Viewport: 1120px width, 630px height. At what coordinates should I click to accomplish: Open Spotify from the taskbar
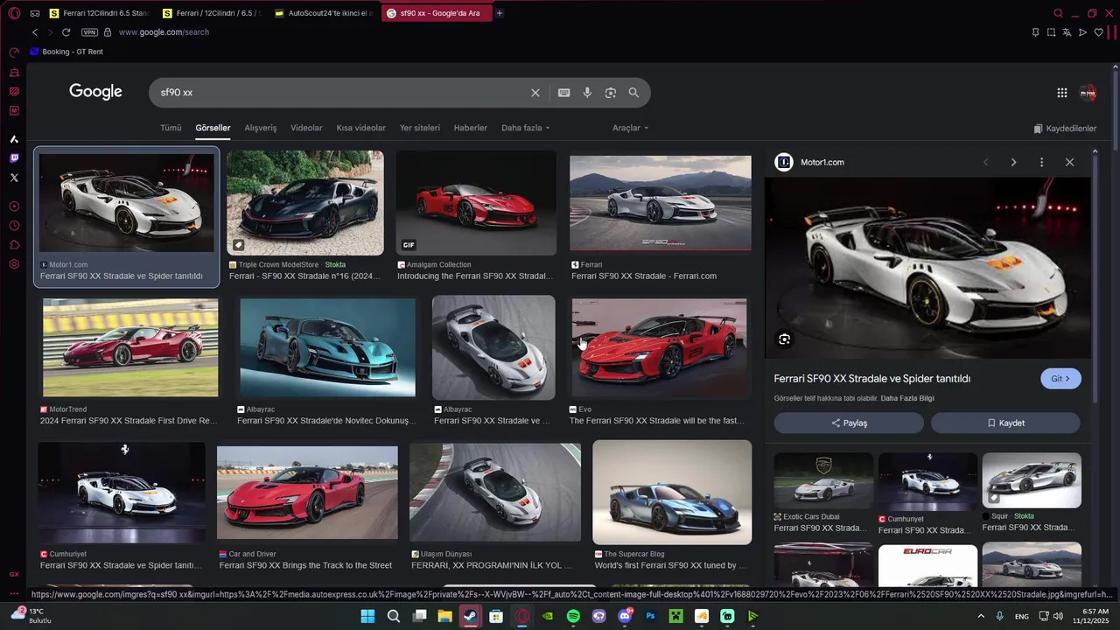click(573, 616)
